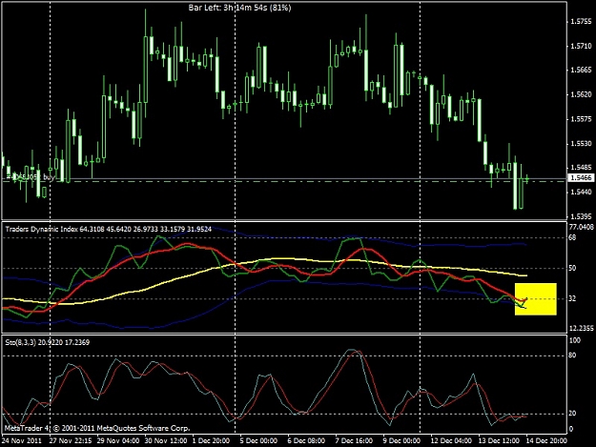596x447 pixels.
Task: Click the 77.0408 value on the TDI scale
Action: [x=581, y=227]
